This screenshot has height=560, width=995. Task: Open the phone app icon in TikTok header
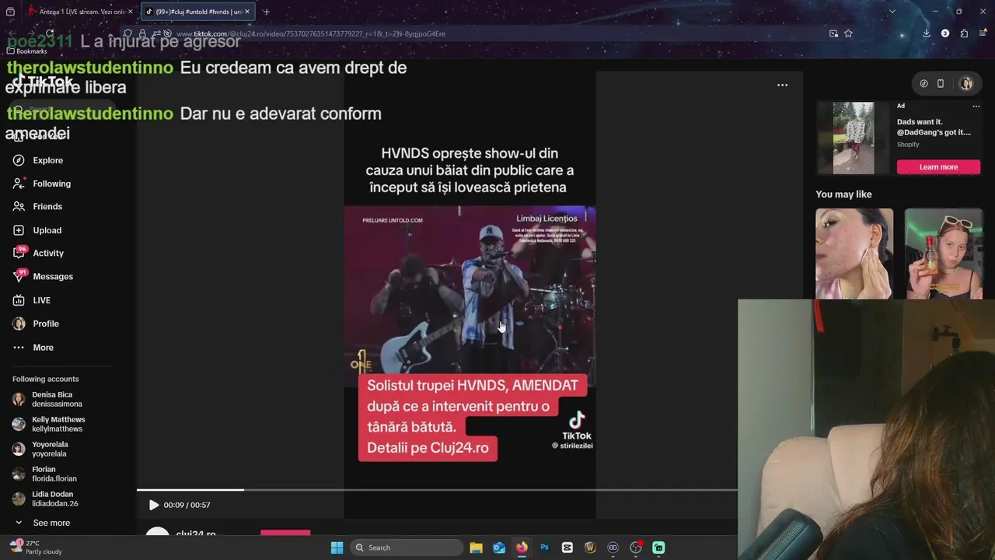(940, 83)
